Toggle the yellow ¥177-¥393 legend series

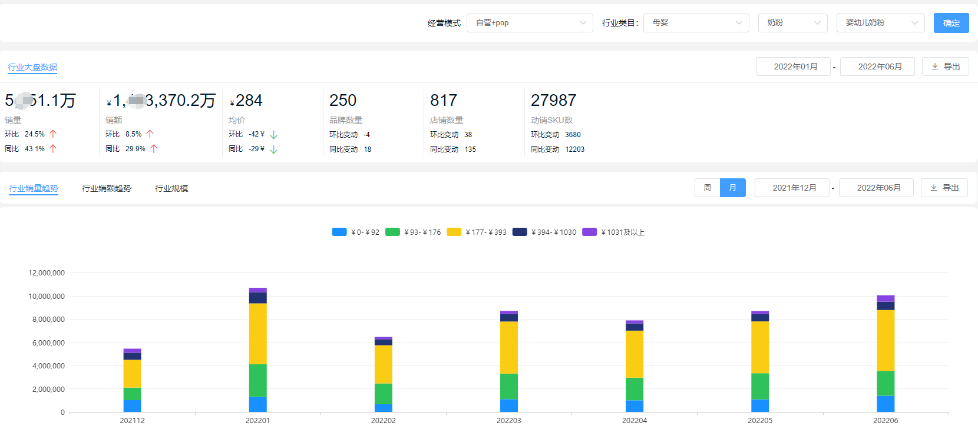coord(454,232)
